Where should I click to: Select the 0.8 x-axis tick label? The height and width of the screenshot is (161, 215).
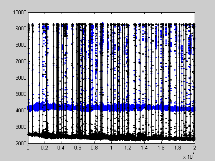click(94, 148)
